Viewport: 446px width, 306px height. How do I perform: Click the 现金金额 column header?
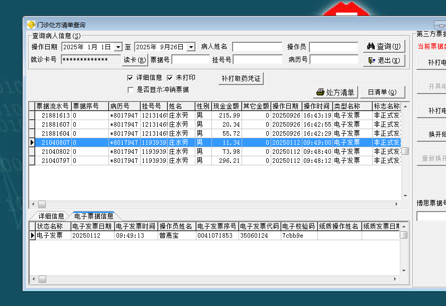(227, 106)
